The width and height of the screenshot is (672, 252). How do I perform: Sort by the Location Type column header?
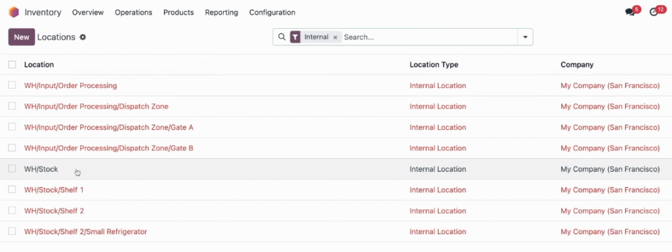(x=434, y=65)
